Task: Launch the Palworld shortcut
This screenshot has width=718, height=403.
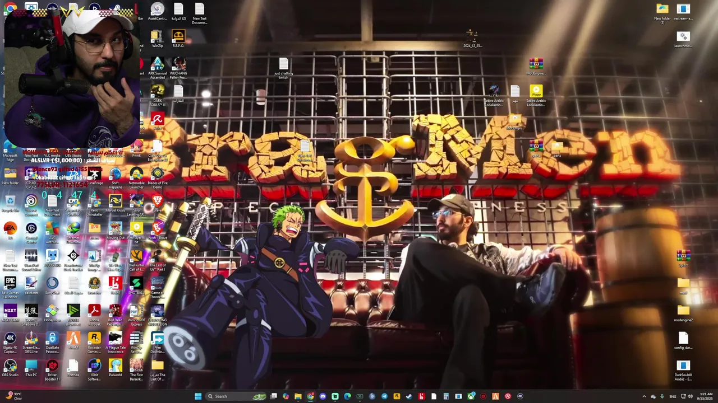Action: tap(116, 368)
